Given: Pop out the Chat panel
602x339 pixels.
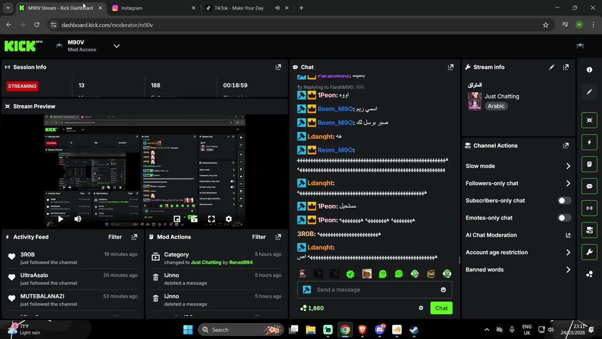Looking at the screenshot, I should [451, 67].
